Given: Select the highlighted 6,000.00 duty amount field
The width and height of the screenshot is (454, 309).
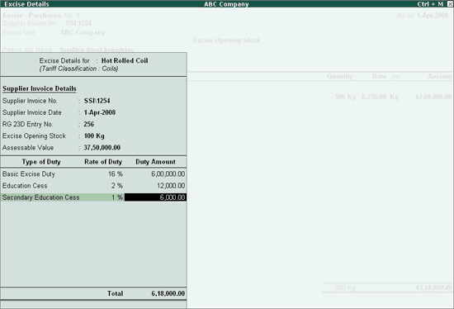Looking at the screenshot, I should pyautogui.click(x=155, y=197).
